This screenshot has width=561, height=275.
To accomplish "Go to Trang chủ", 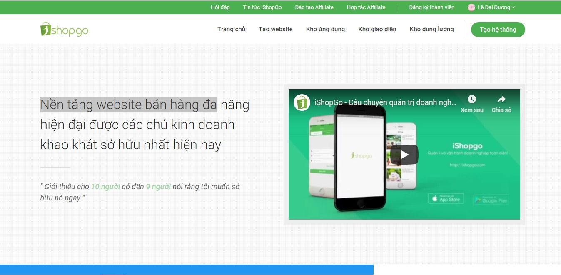I will click(x=231, y=29).
